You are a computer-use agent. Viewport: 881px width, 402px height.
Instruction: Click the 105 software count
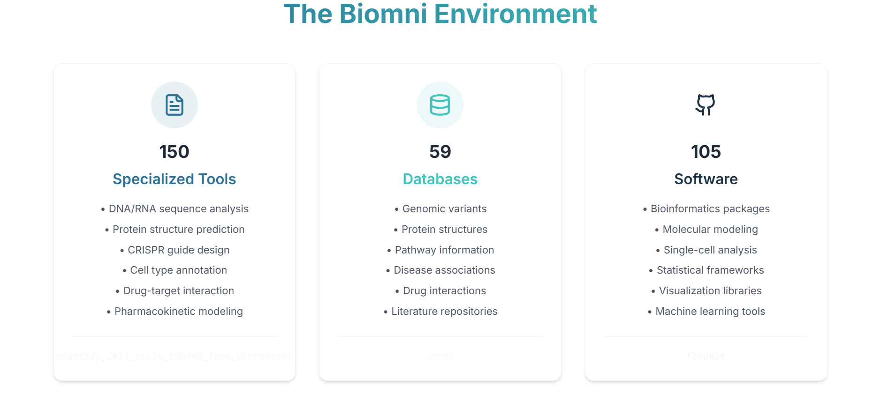[706, 152]
